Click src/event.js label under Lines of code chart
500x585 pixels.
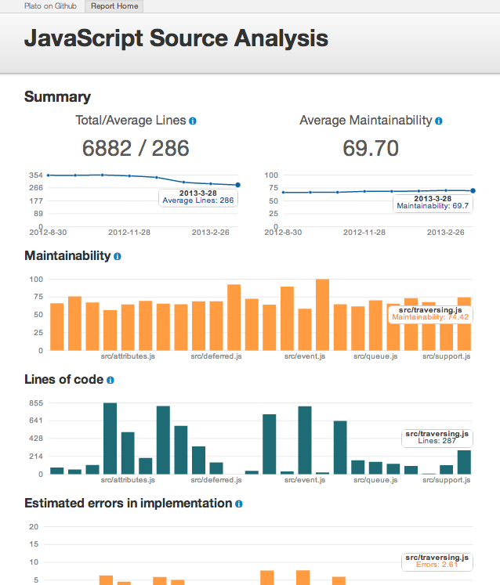click(304, 479)
